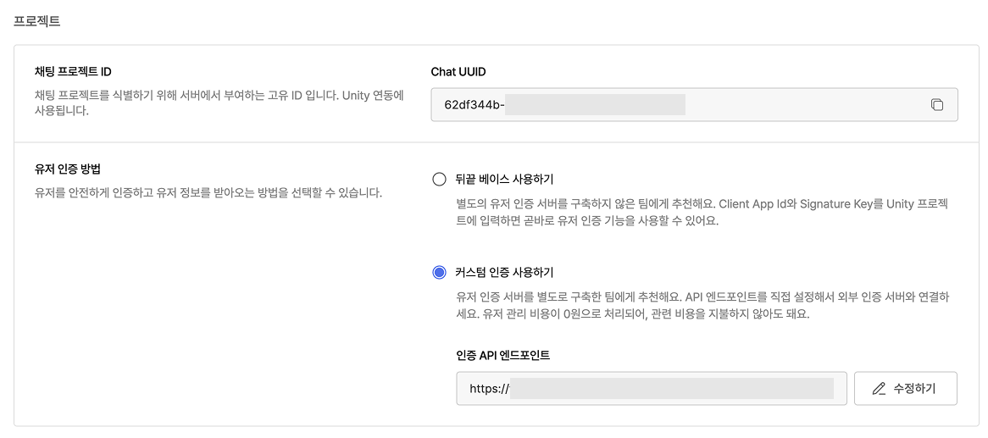
Task: Click the description under 채팅 프로젝트 ID
Action: pos(219,103)
